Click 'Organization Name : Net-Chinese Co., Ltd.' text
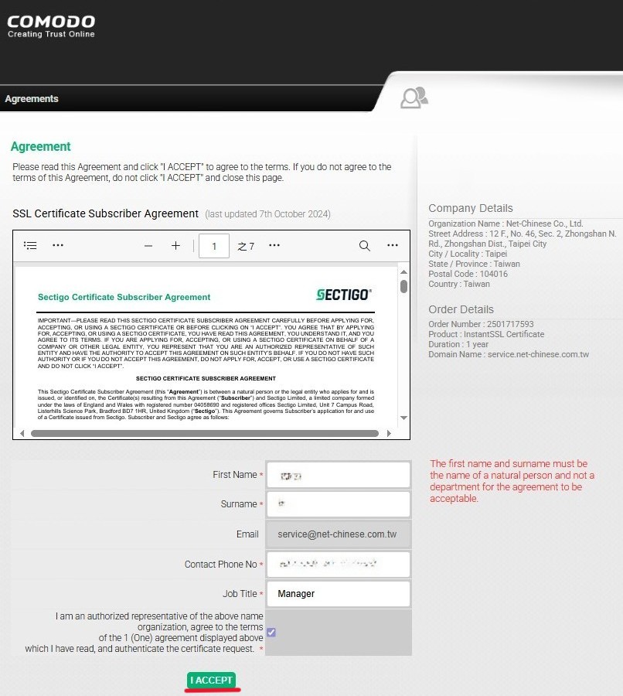 [506, 223]
